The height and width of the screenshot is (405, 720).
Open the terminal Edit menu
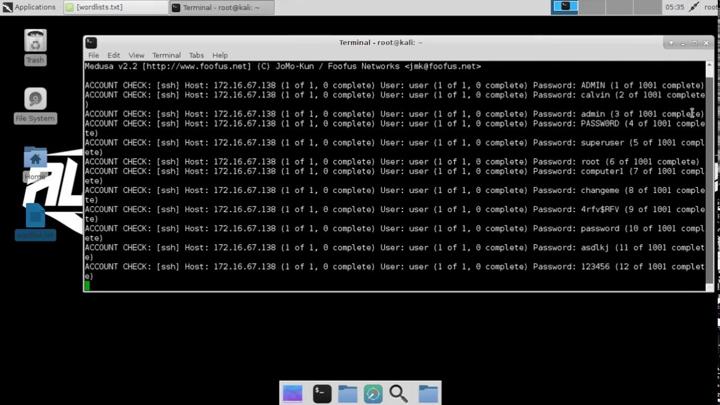click(114, 55)
